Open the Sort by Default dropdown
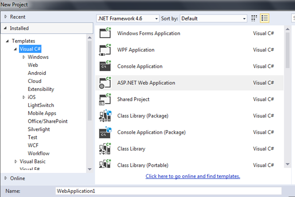The image size is (295, 197). coord(213,18)
